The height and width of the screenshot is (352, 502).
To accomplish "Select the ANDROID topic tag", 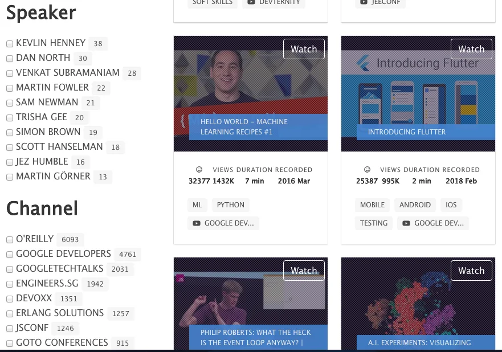I will 415,205.
